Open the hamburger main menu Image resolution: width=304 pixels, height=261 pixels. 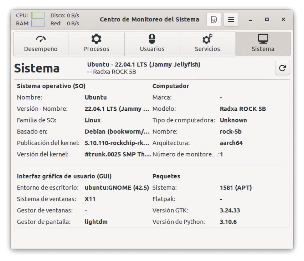[x=231, y=19]
